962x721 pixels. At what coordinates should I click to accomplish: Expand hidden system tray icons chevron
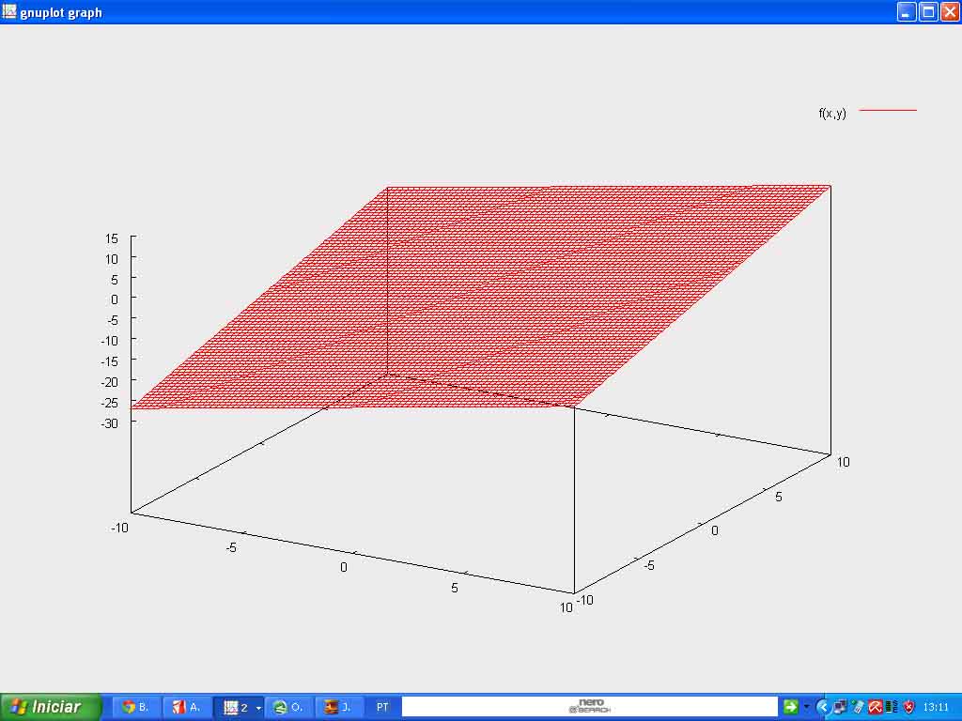[824, 706]
